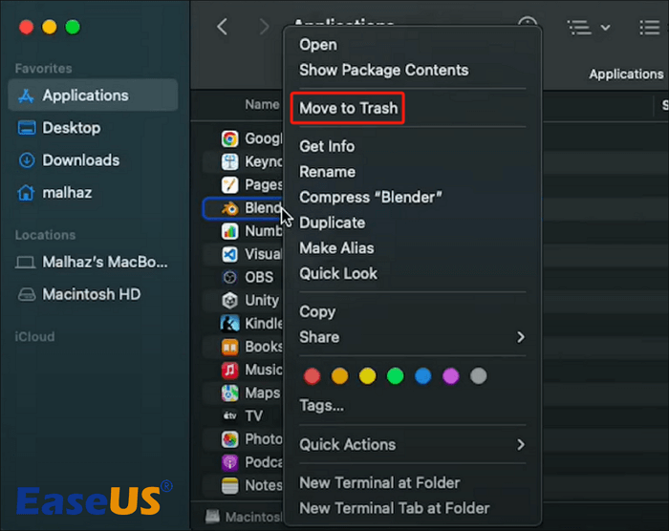Open Macintosh HD in the sidebar
The height and width of the screenshot is (531, 669).
[91, 294]
